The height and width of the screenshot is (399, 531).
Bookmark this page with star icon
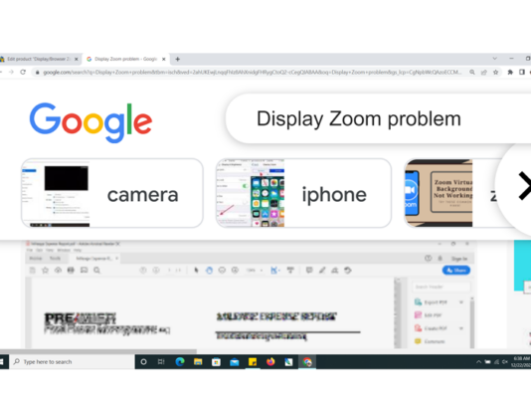(x=496, y=73)
